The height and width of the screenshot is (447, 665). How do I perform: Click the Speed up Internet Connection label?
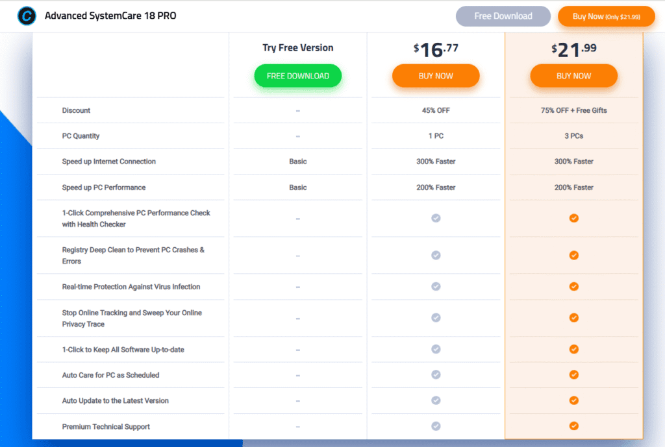click(109, 162)
